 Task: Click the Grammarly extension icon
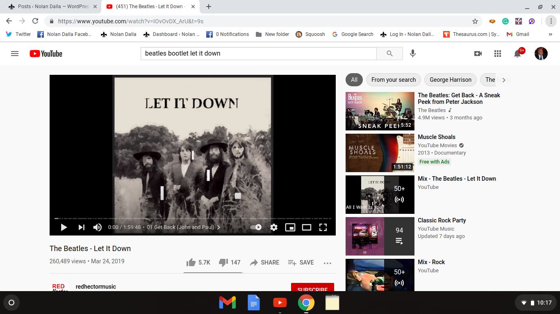[x=505, y=21]
